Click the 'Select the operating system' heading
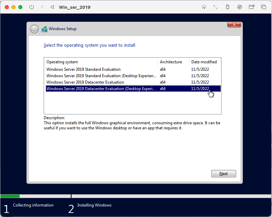The image size is (272, 217). [x=89, y=45]
